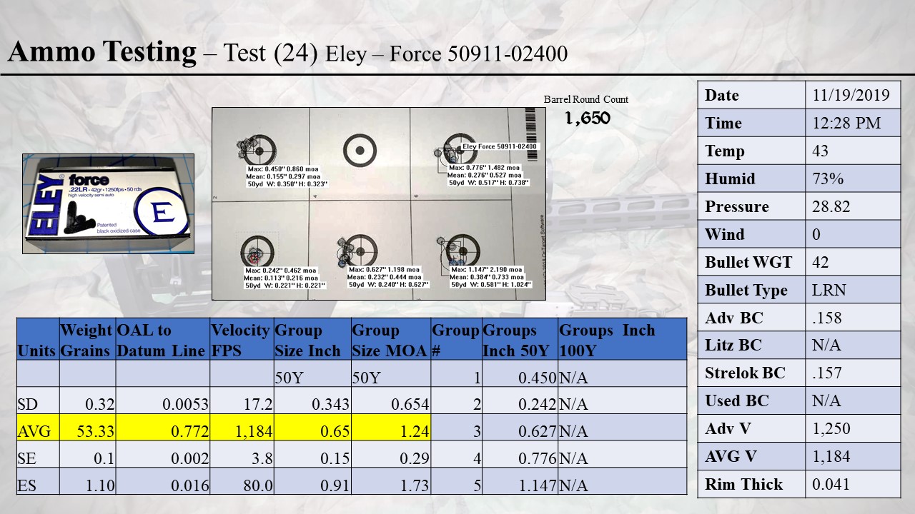Click the 'OAL to Datum Line' header

tap(162, 340)
